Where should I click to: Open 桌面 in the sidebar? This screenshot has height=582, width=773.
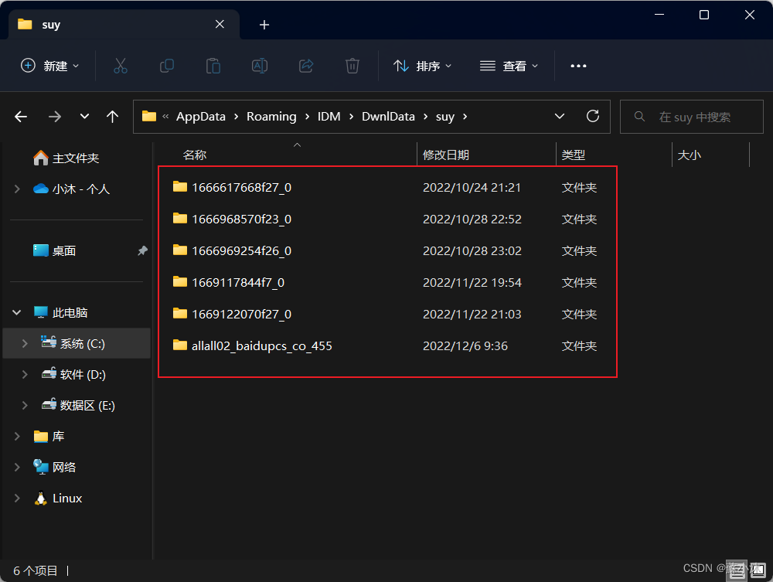[64, 251]
